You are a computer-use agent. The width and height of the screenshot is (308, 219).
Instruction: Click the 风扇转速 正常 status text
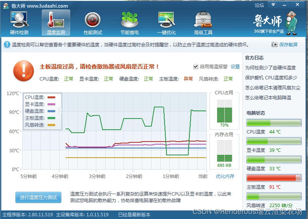point(228,79)
